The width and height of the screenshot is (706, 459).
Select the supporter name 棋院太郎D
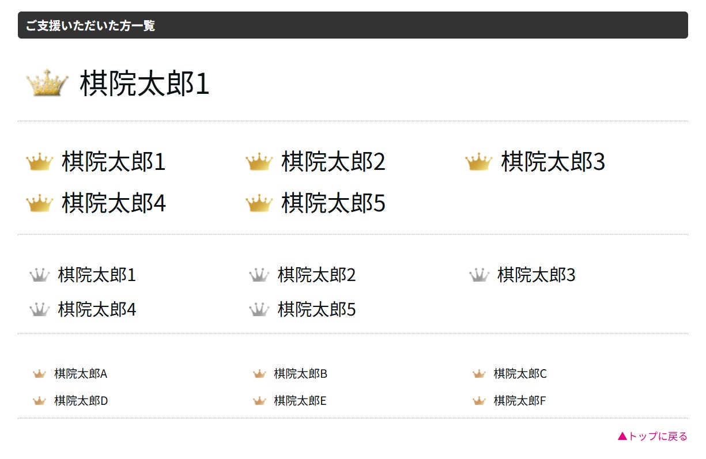click(81, 401)
